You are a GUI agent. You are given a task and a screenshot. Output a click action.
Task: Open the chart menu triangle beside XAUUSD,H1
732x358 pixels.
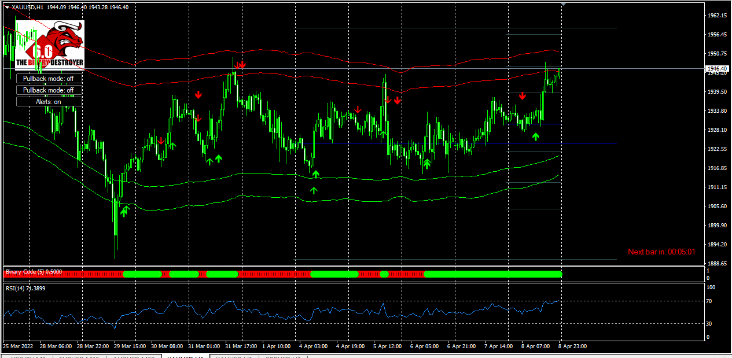[7, 8]
